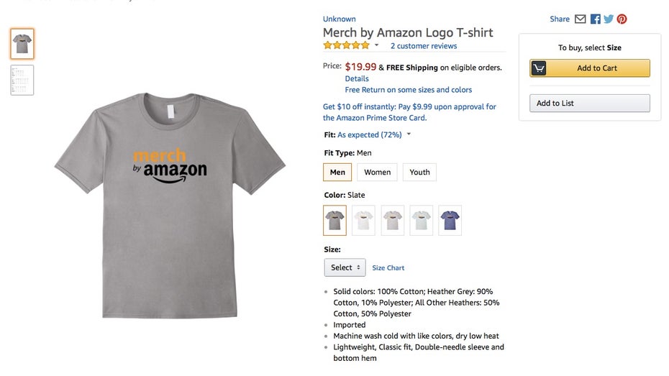The height and width of the screenshot is (376, 669).
Task: Select the white shirt color swatch
Action: (x=364, y=220)
